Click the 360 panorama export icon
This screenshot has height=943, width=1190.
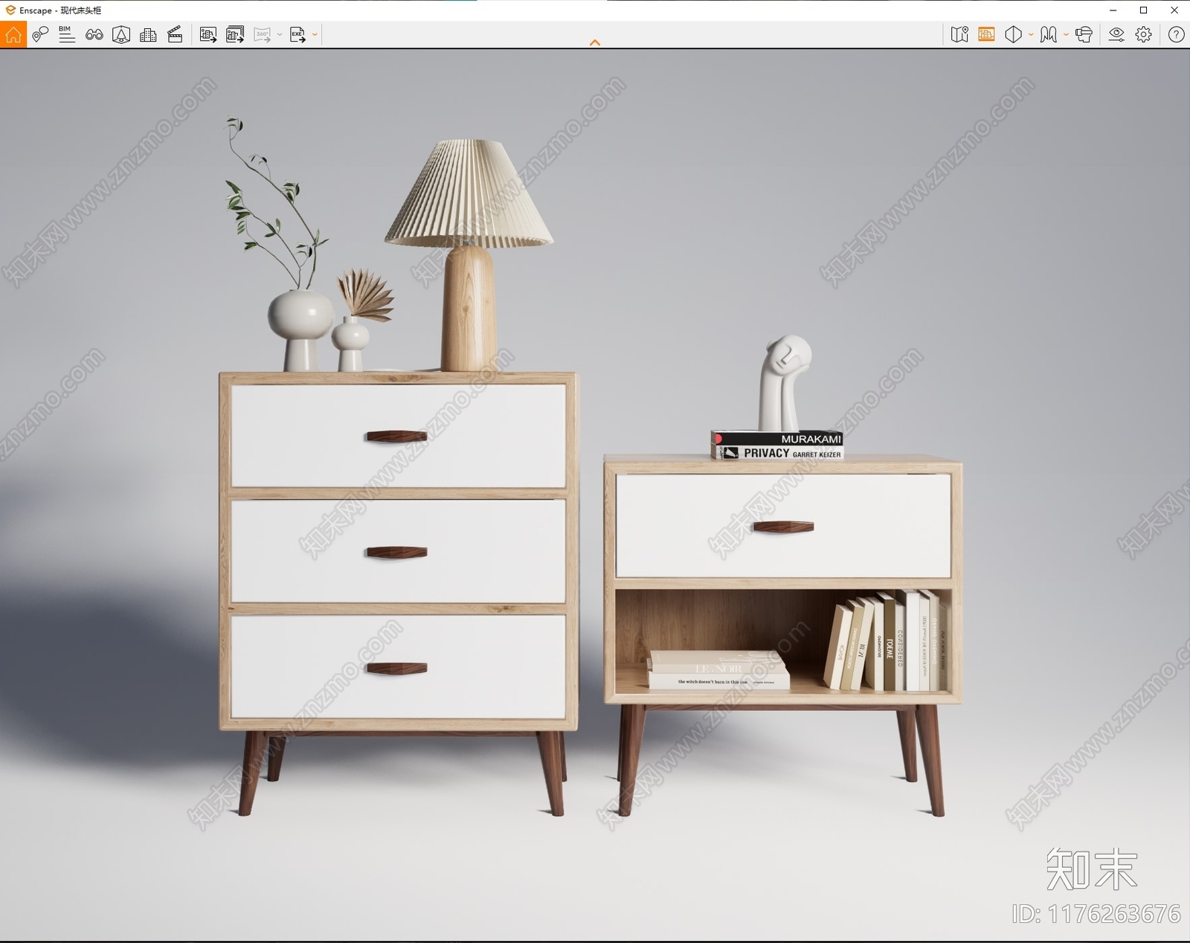[x=263, y=34]
